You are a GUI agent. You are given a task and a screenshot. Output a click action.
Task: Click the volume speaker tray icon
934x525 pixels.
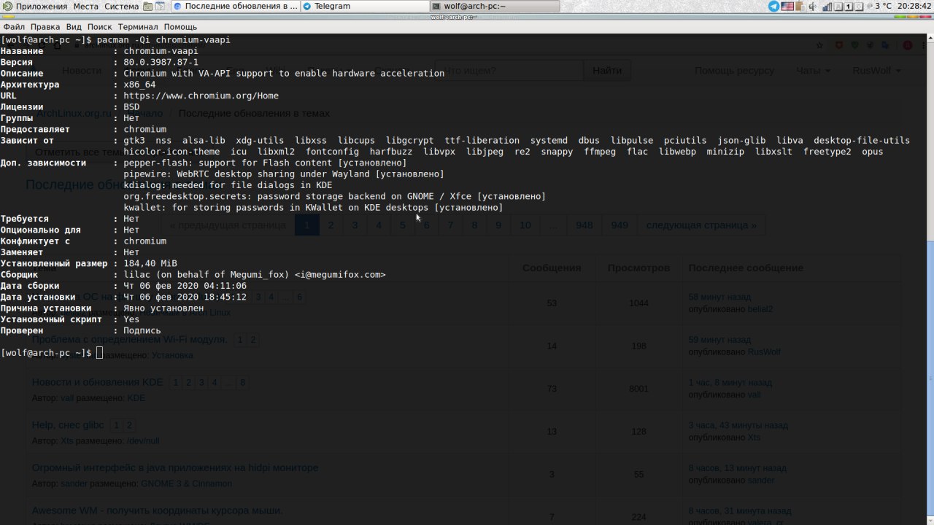point(812,6)
